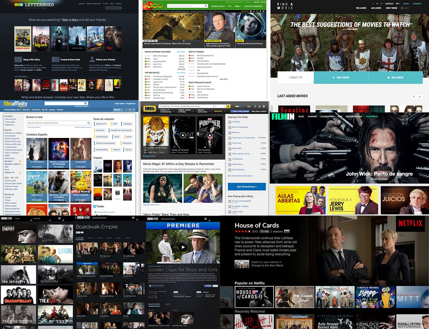Click the IMDb header Facebook icon

point(255,107)
